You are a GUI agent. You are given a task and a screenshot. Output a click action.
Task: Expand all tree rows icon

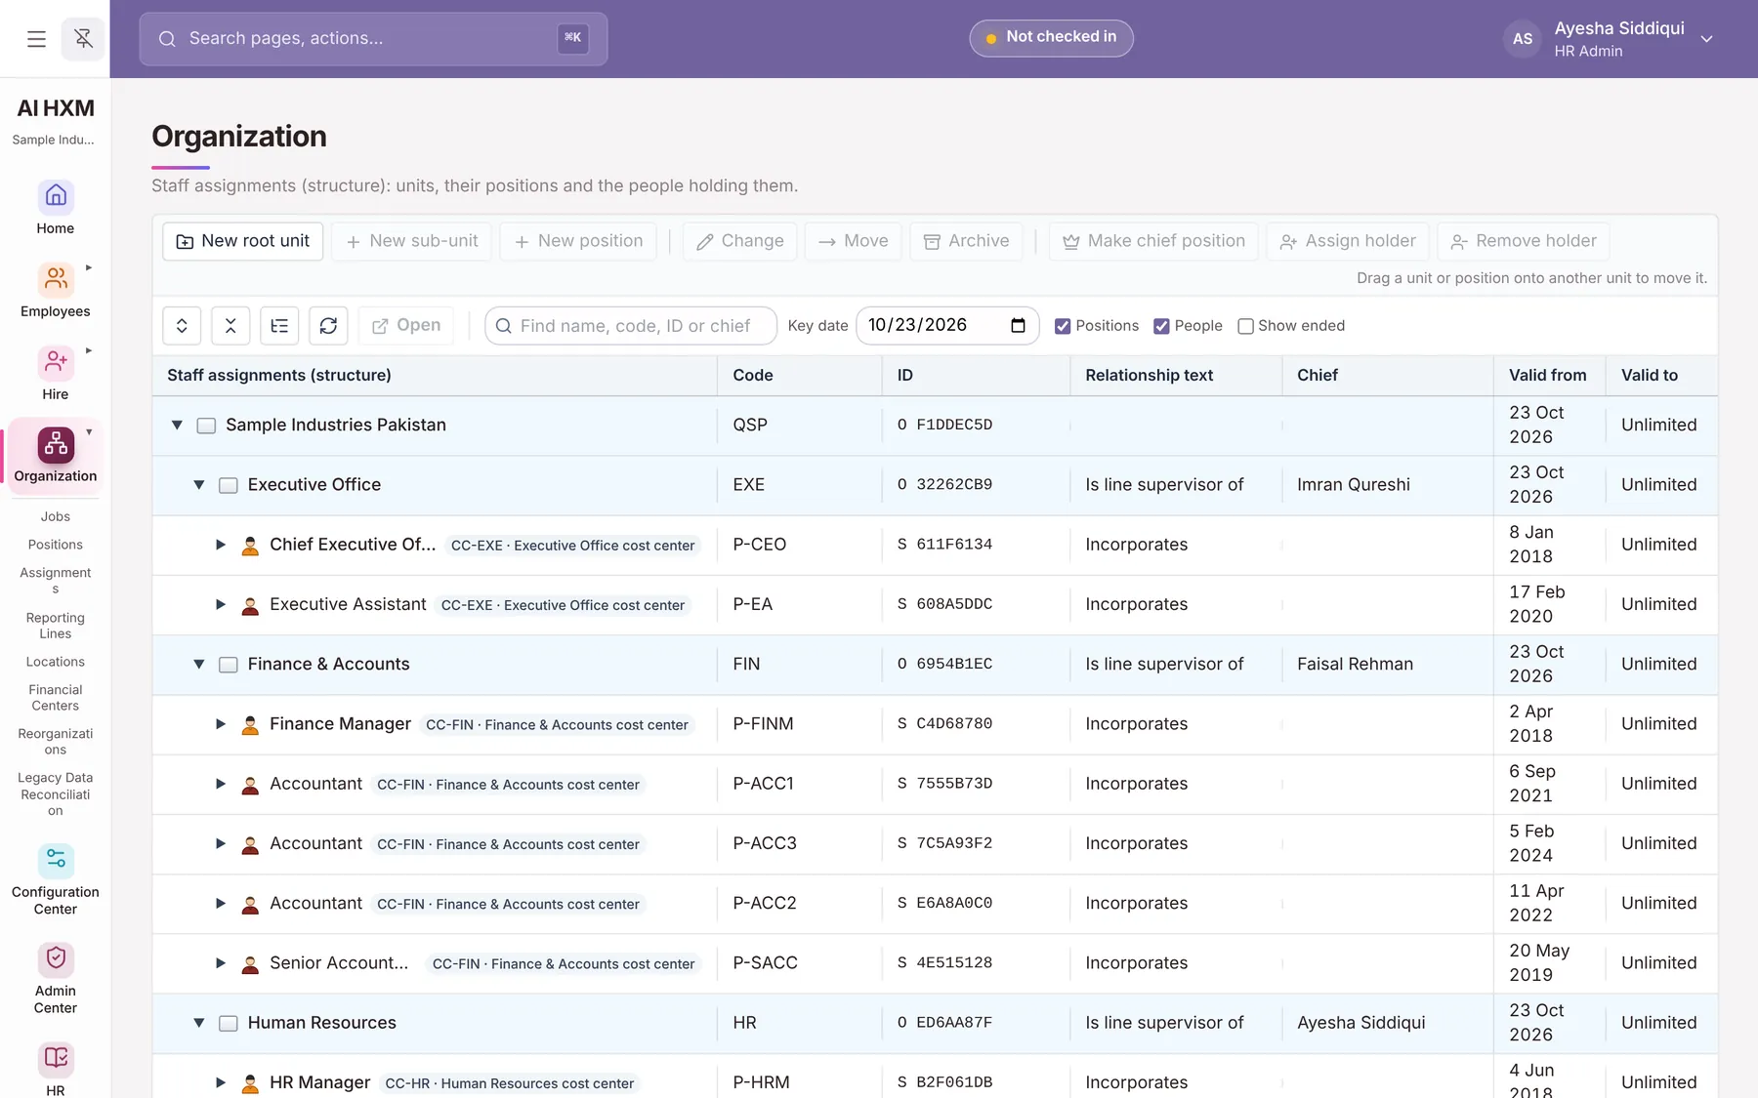[182, 326]
